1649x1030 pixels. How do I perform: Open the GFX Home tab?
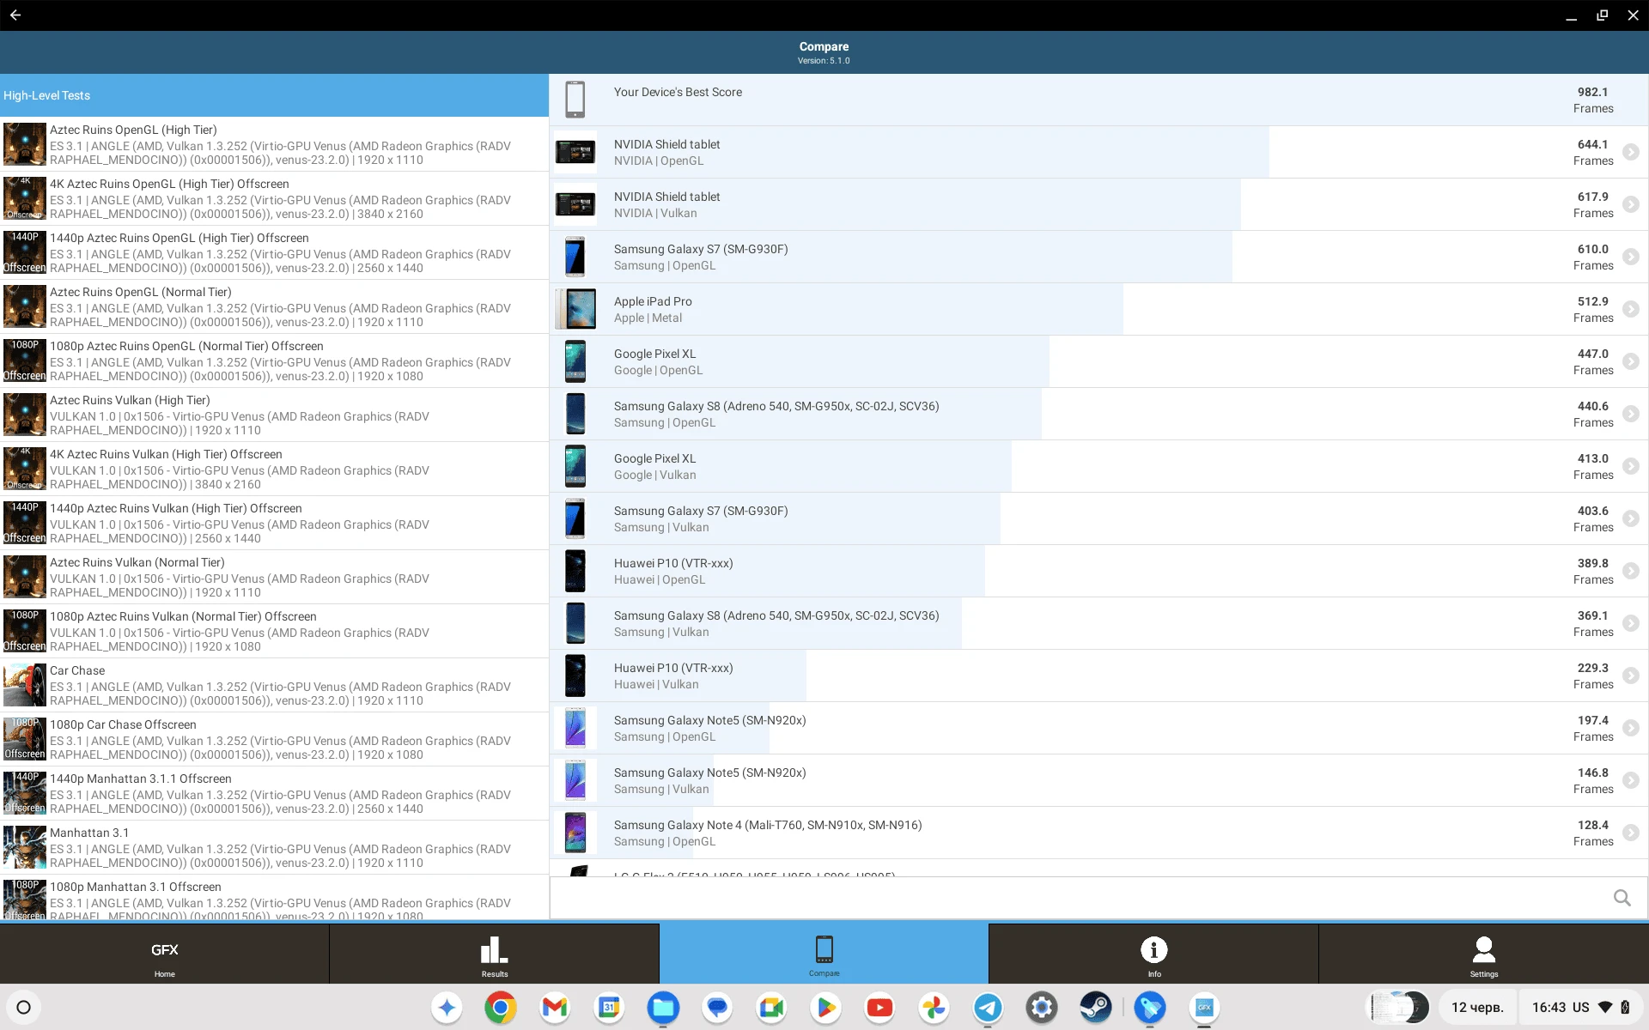(x=164, y=954)
